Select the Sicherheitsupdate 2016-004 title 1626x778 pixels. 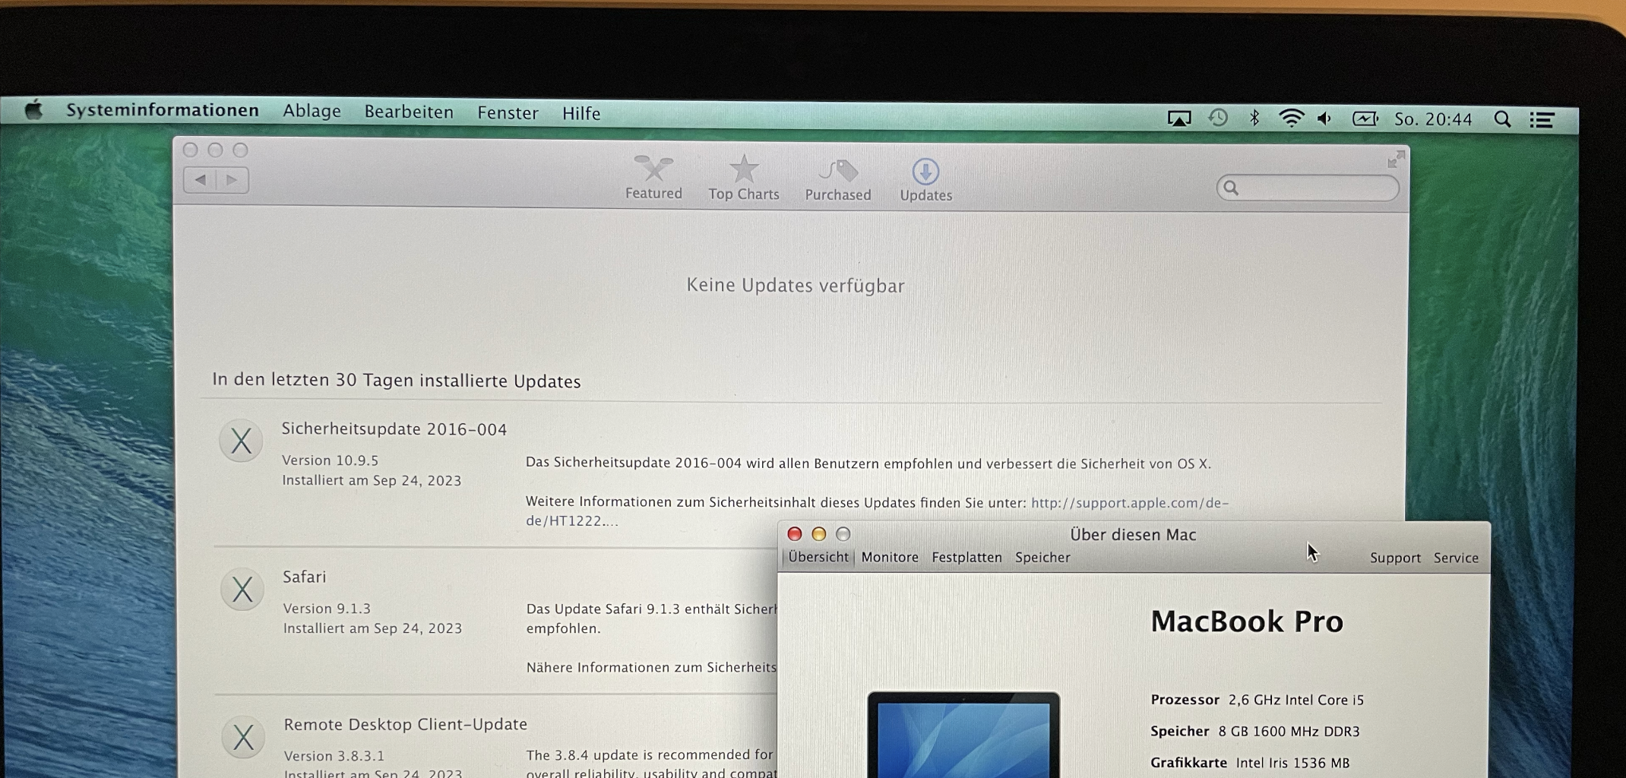[394, 429]
